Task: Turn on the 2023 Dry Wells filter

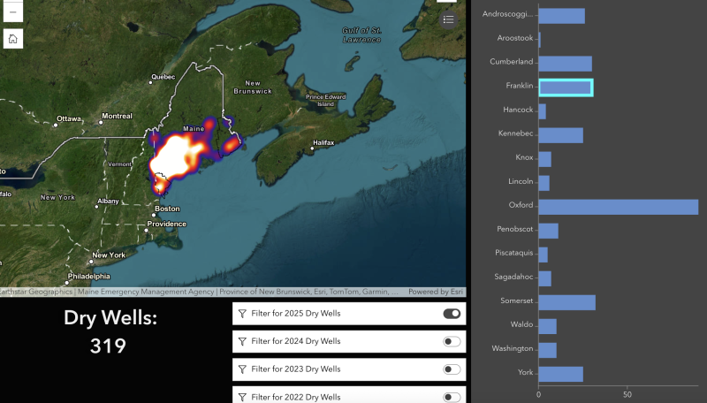Action: click(452, 369)
